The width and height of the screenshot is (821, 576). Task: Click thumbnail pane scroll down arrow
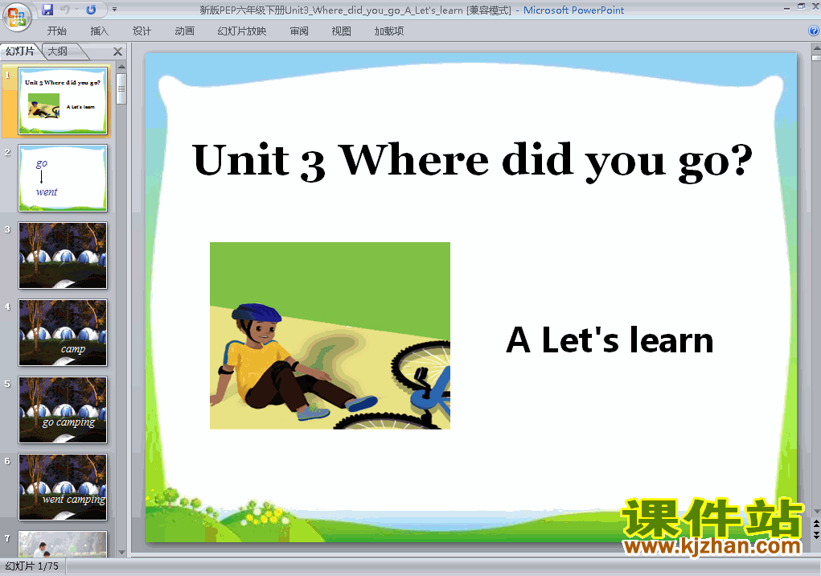pyautogui.click(x=121, y=553)
